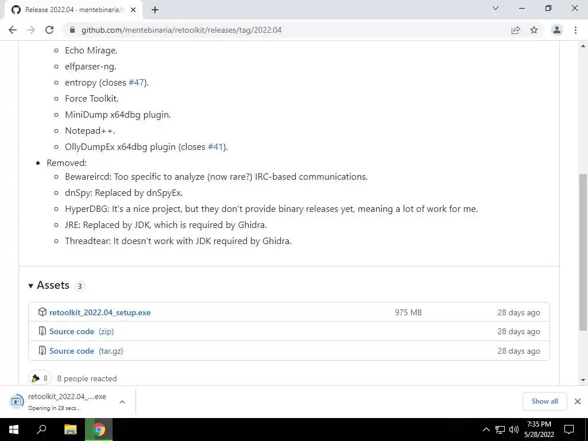The width and height of the screenshot is (588, 441).
Task: Select 'Notepad++.' list entry
Action: pos(90,131)
